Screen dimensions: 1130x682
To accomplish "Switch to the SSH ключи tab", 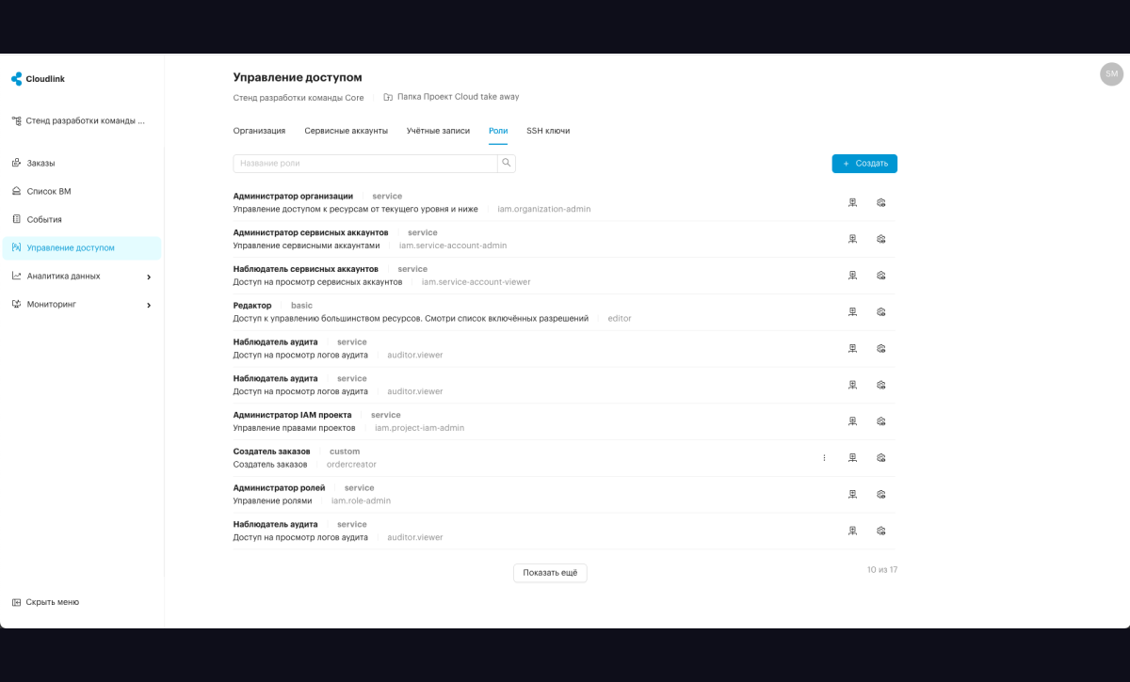I will click(548, 131).
